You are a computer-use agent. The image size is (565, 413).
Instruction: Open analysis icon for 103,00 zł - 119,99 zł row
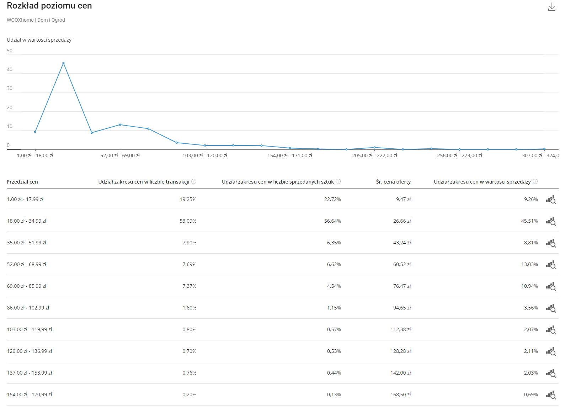[551, 330]
